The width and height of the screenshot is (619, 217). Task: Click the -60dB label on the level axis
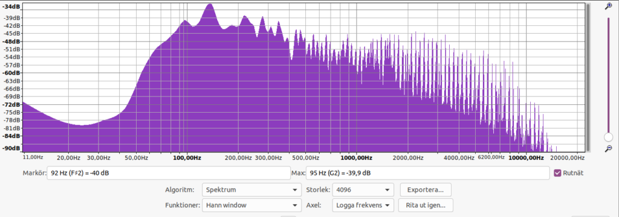pos(12,73)
